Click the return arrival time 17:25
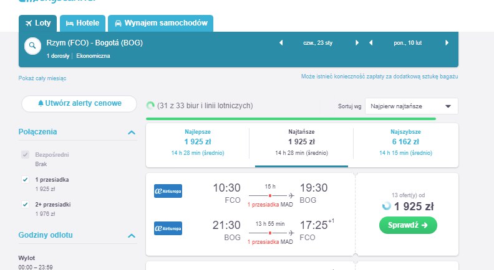Screen dimensions: 494x270 tap(314, 225)
